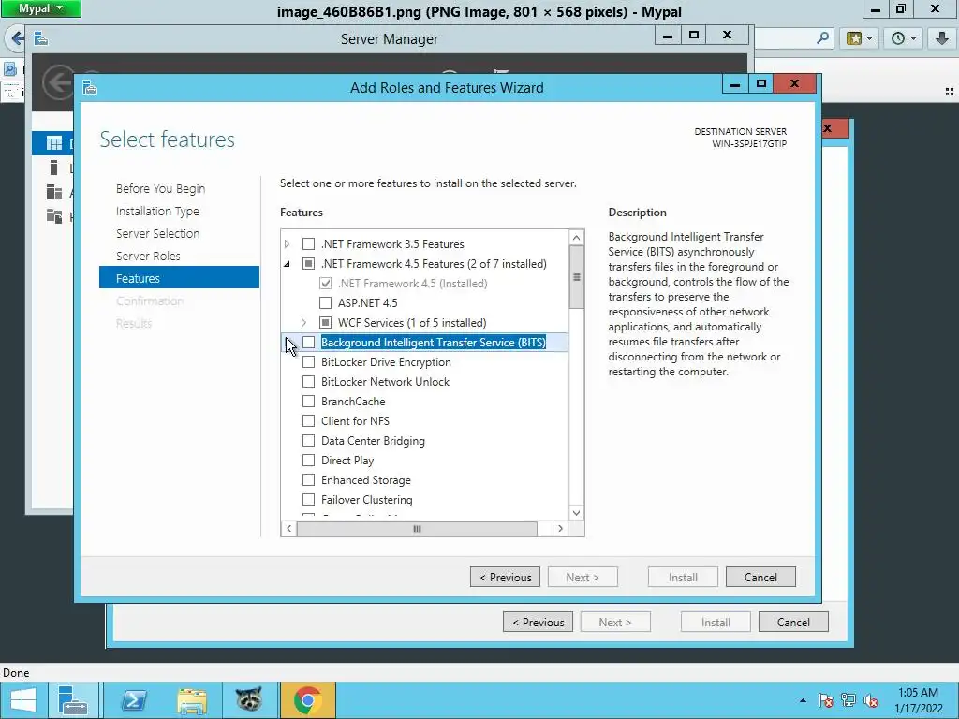Image resolution: width=959 pixels, height=719 pixels.
Task: Click the Add Roles and Features Wizard title icon
Action: click(90, 88)
